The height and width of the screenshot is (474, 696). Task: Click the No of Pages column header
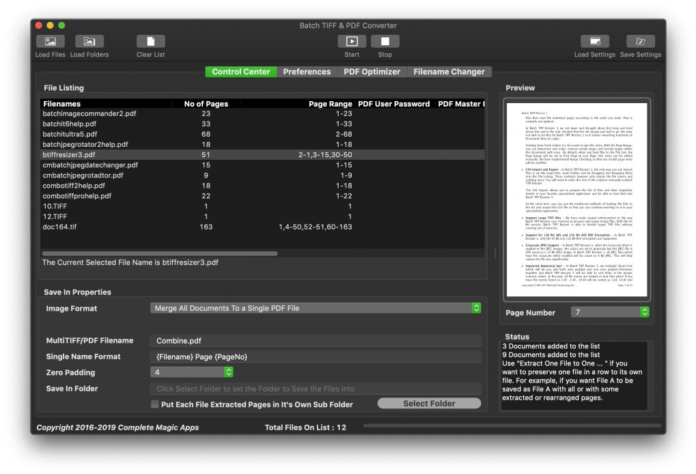tap(206, 104)
